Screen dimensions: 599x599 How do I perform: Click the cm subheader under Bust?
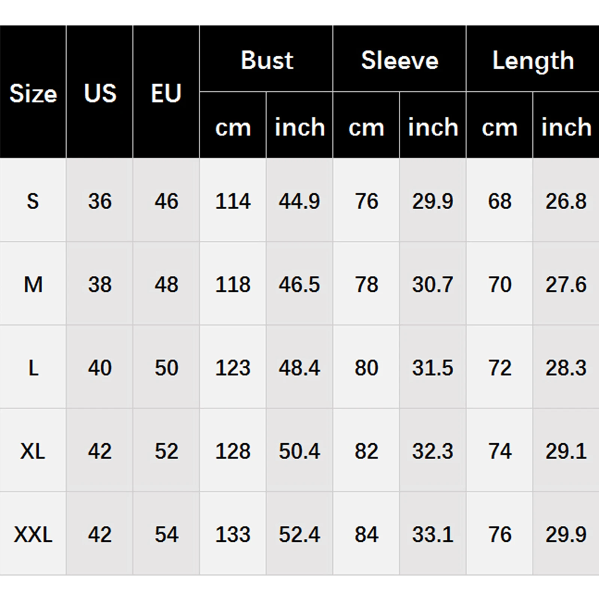pyautogui.click(x=233, y=127)
